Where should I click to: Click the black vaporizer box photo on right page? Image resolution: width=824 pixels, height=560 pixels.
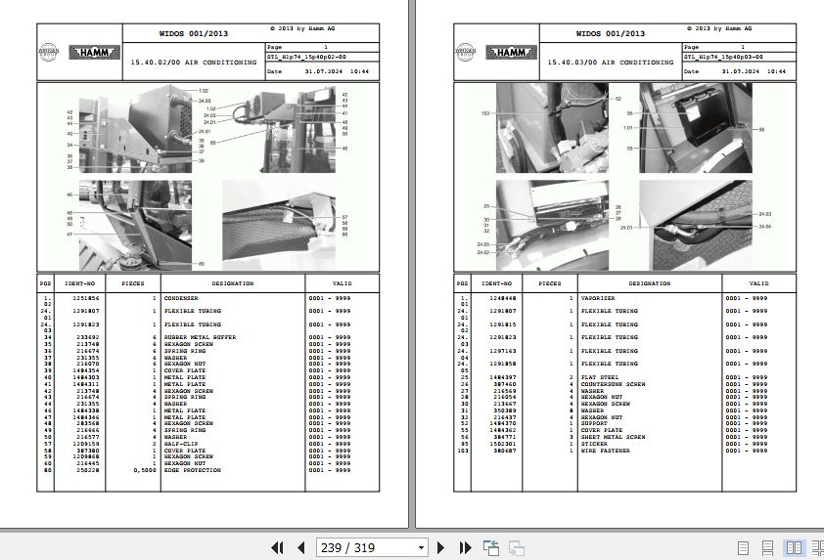pos(695,128)
